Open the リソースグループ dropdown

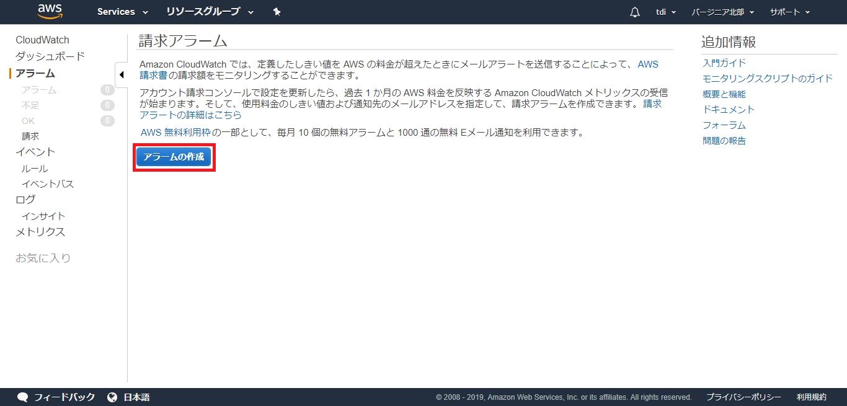click(x=210, y=12)
